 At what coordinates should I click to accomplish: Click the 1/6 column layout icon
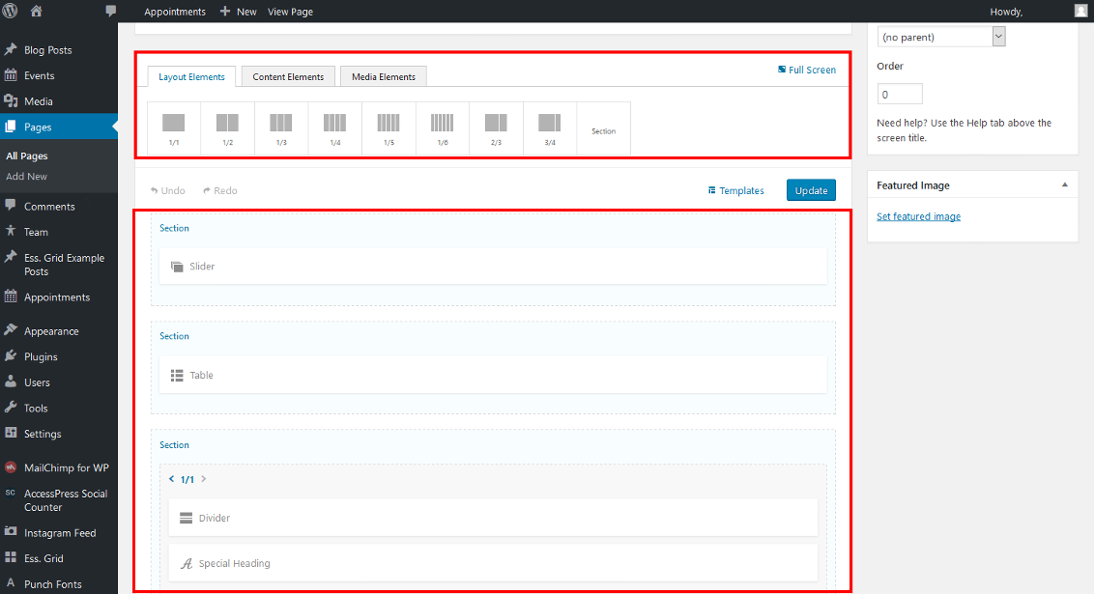tap(442, 127)
